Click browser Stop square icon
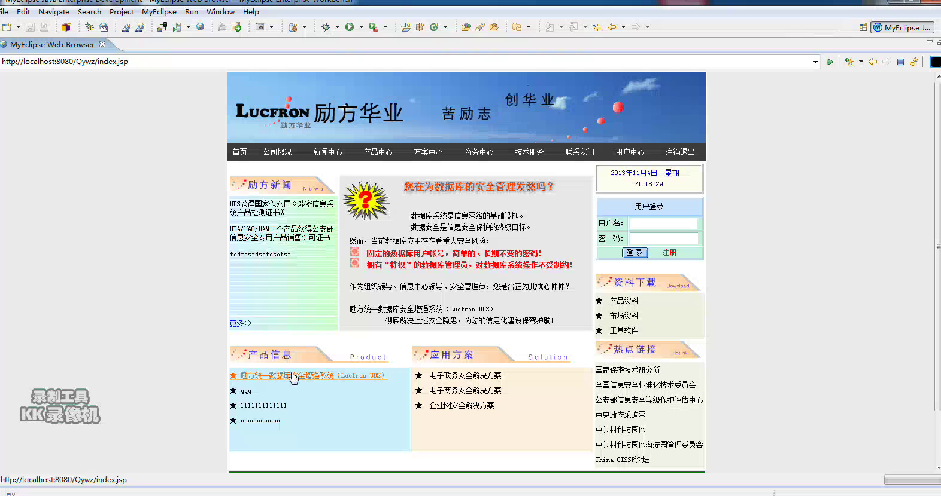 pos(900,62)
